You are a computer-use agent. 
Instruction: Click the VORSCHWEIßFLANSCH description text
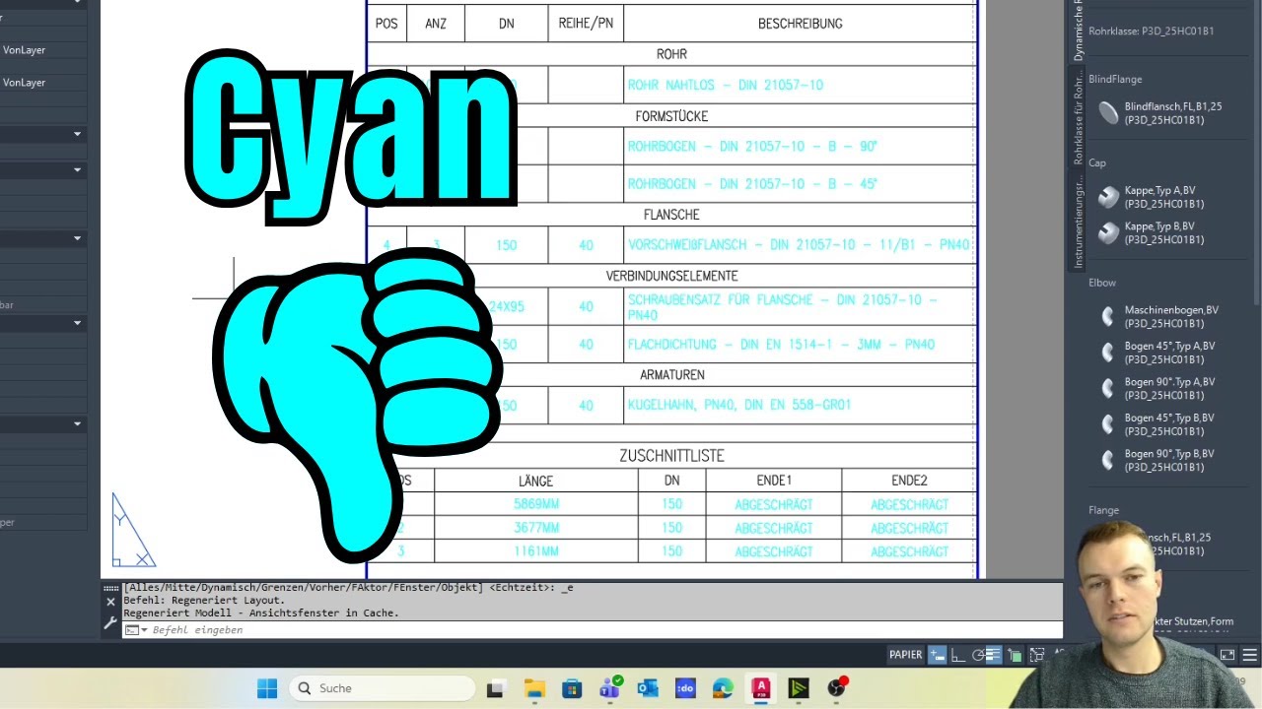799,244
